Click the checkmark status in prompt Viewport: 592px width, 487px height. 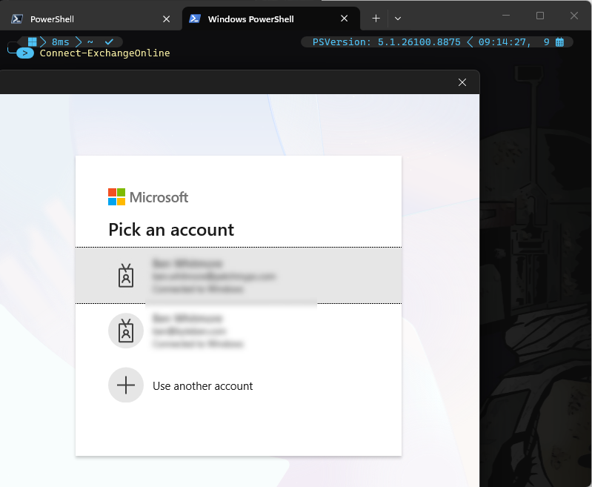[109, 42]
